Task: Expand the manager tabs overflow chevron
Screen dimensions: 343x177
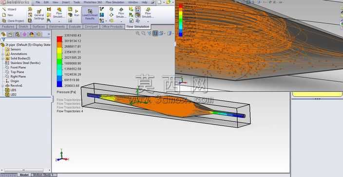Action: [x=49, y=34]
